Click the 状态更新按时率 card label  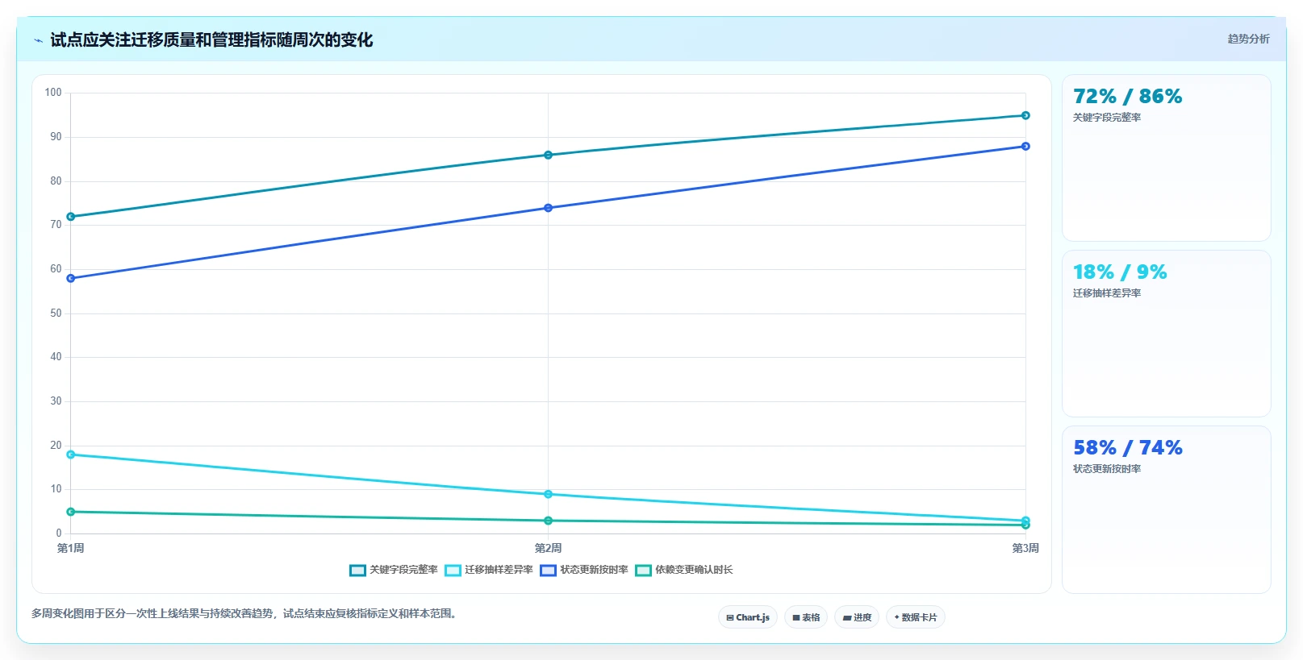click(1107, 469)
